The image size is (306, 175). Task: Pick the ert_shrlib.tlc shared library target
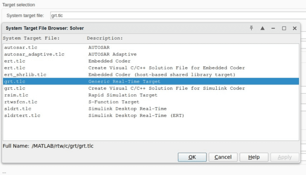point(90,75)
